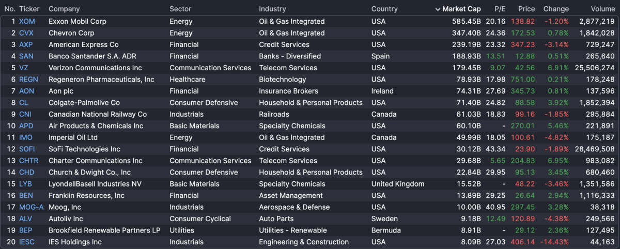
Task: Open the SOFI ticker link
Action: [27, 149]
